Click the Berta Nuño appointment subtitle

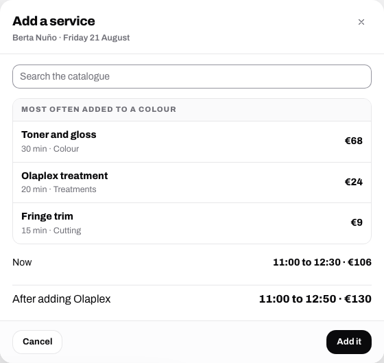[x=71, y=38]
